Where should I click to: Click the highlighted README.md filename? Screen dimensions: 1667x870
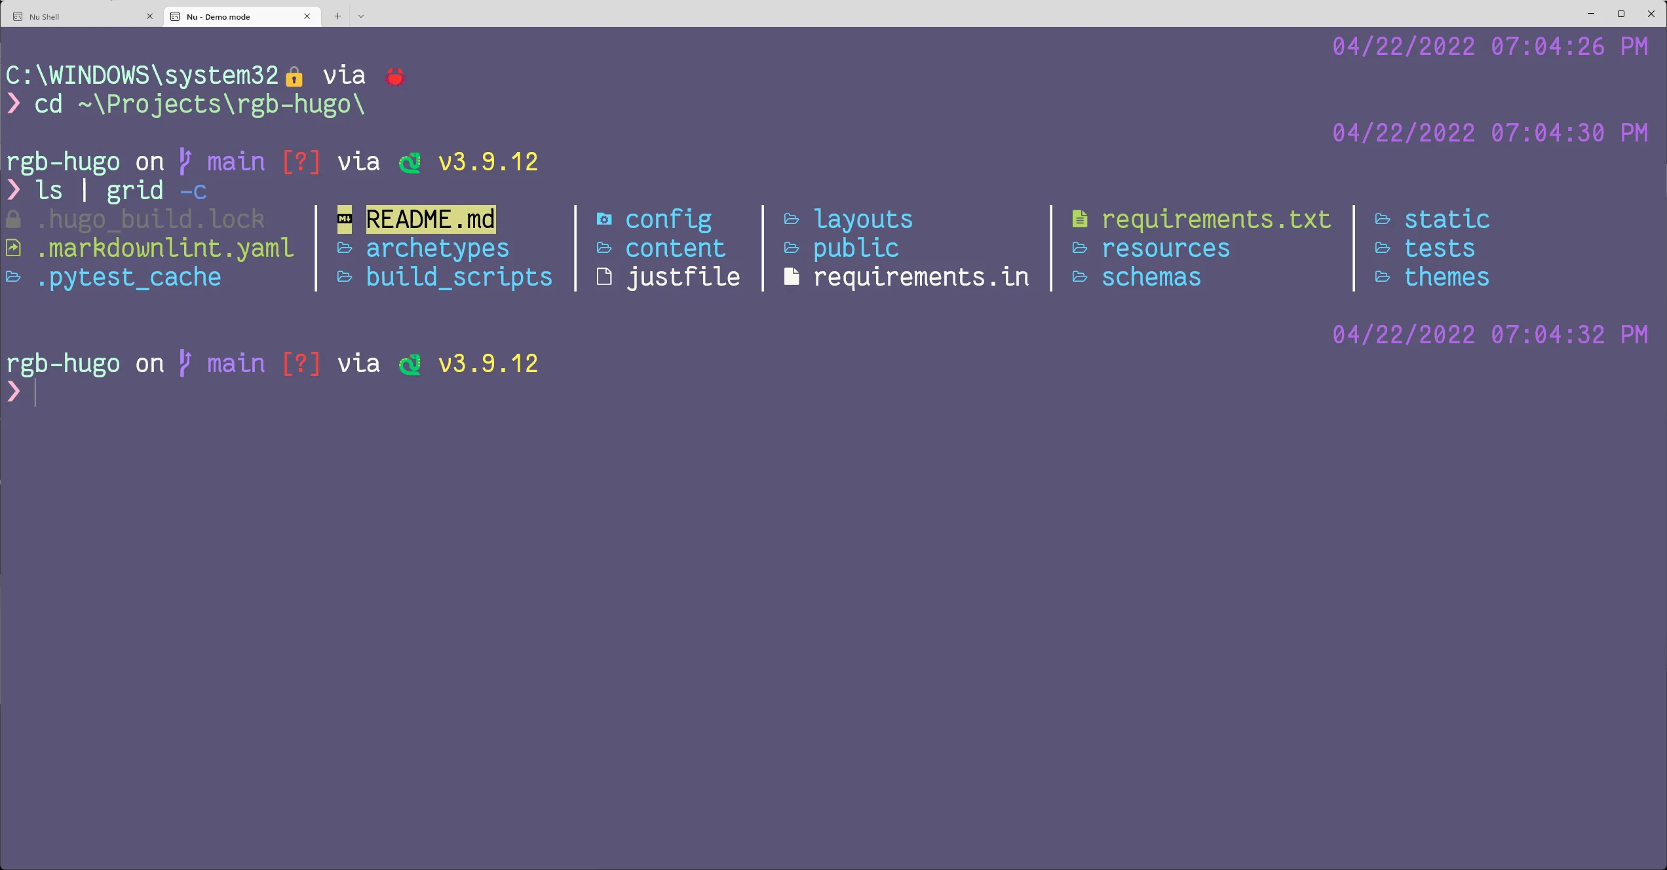(431, 219)
